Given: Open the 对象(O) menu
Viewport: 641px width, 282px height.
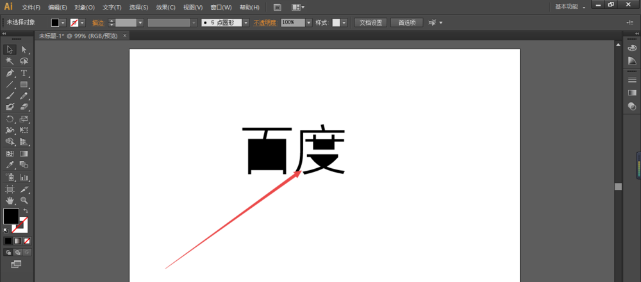Looking at the screenshot, I should (x=85, y=7).
